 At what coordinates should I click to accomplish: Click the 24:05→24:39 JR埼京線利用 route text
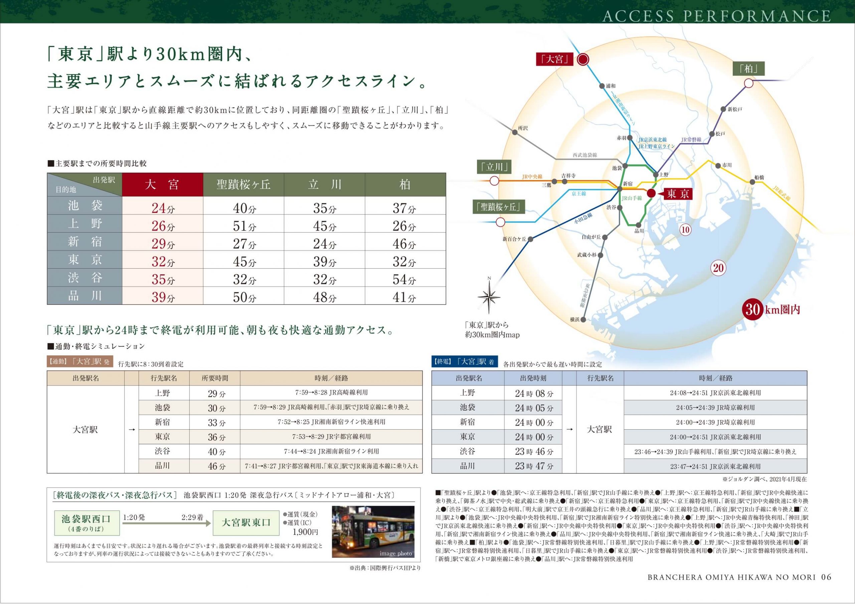click(x=715, y=407)
